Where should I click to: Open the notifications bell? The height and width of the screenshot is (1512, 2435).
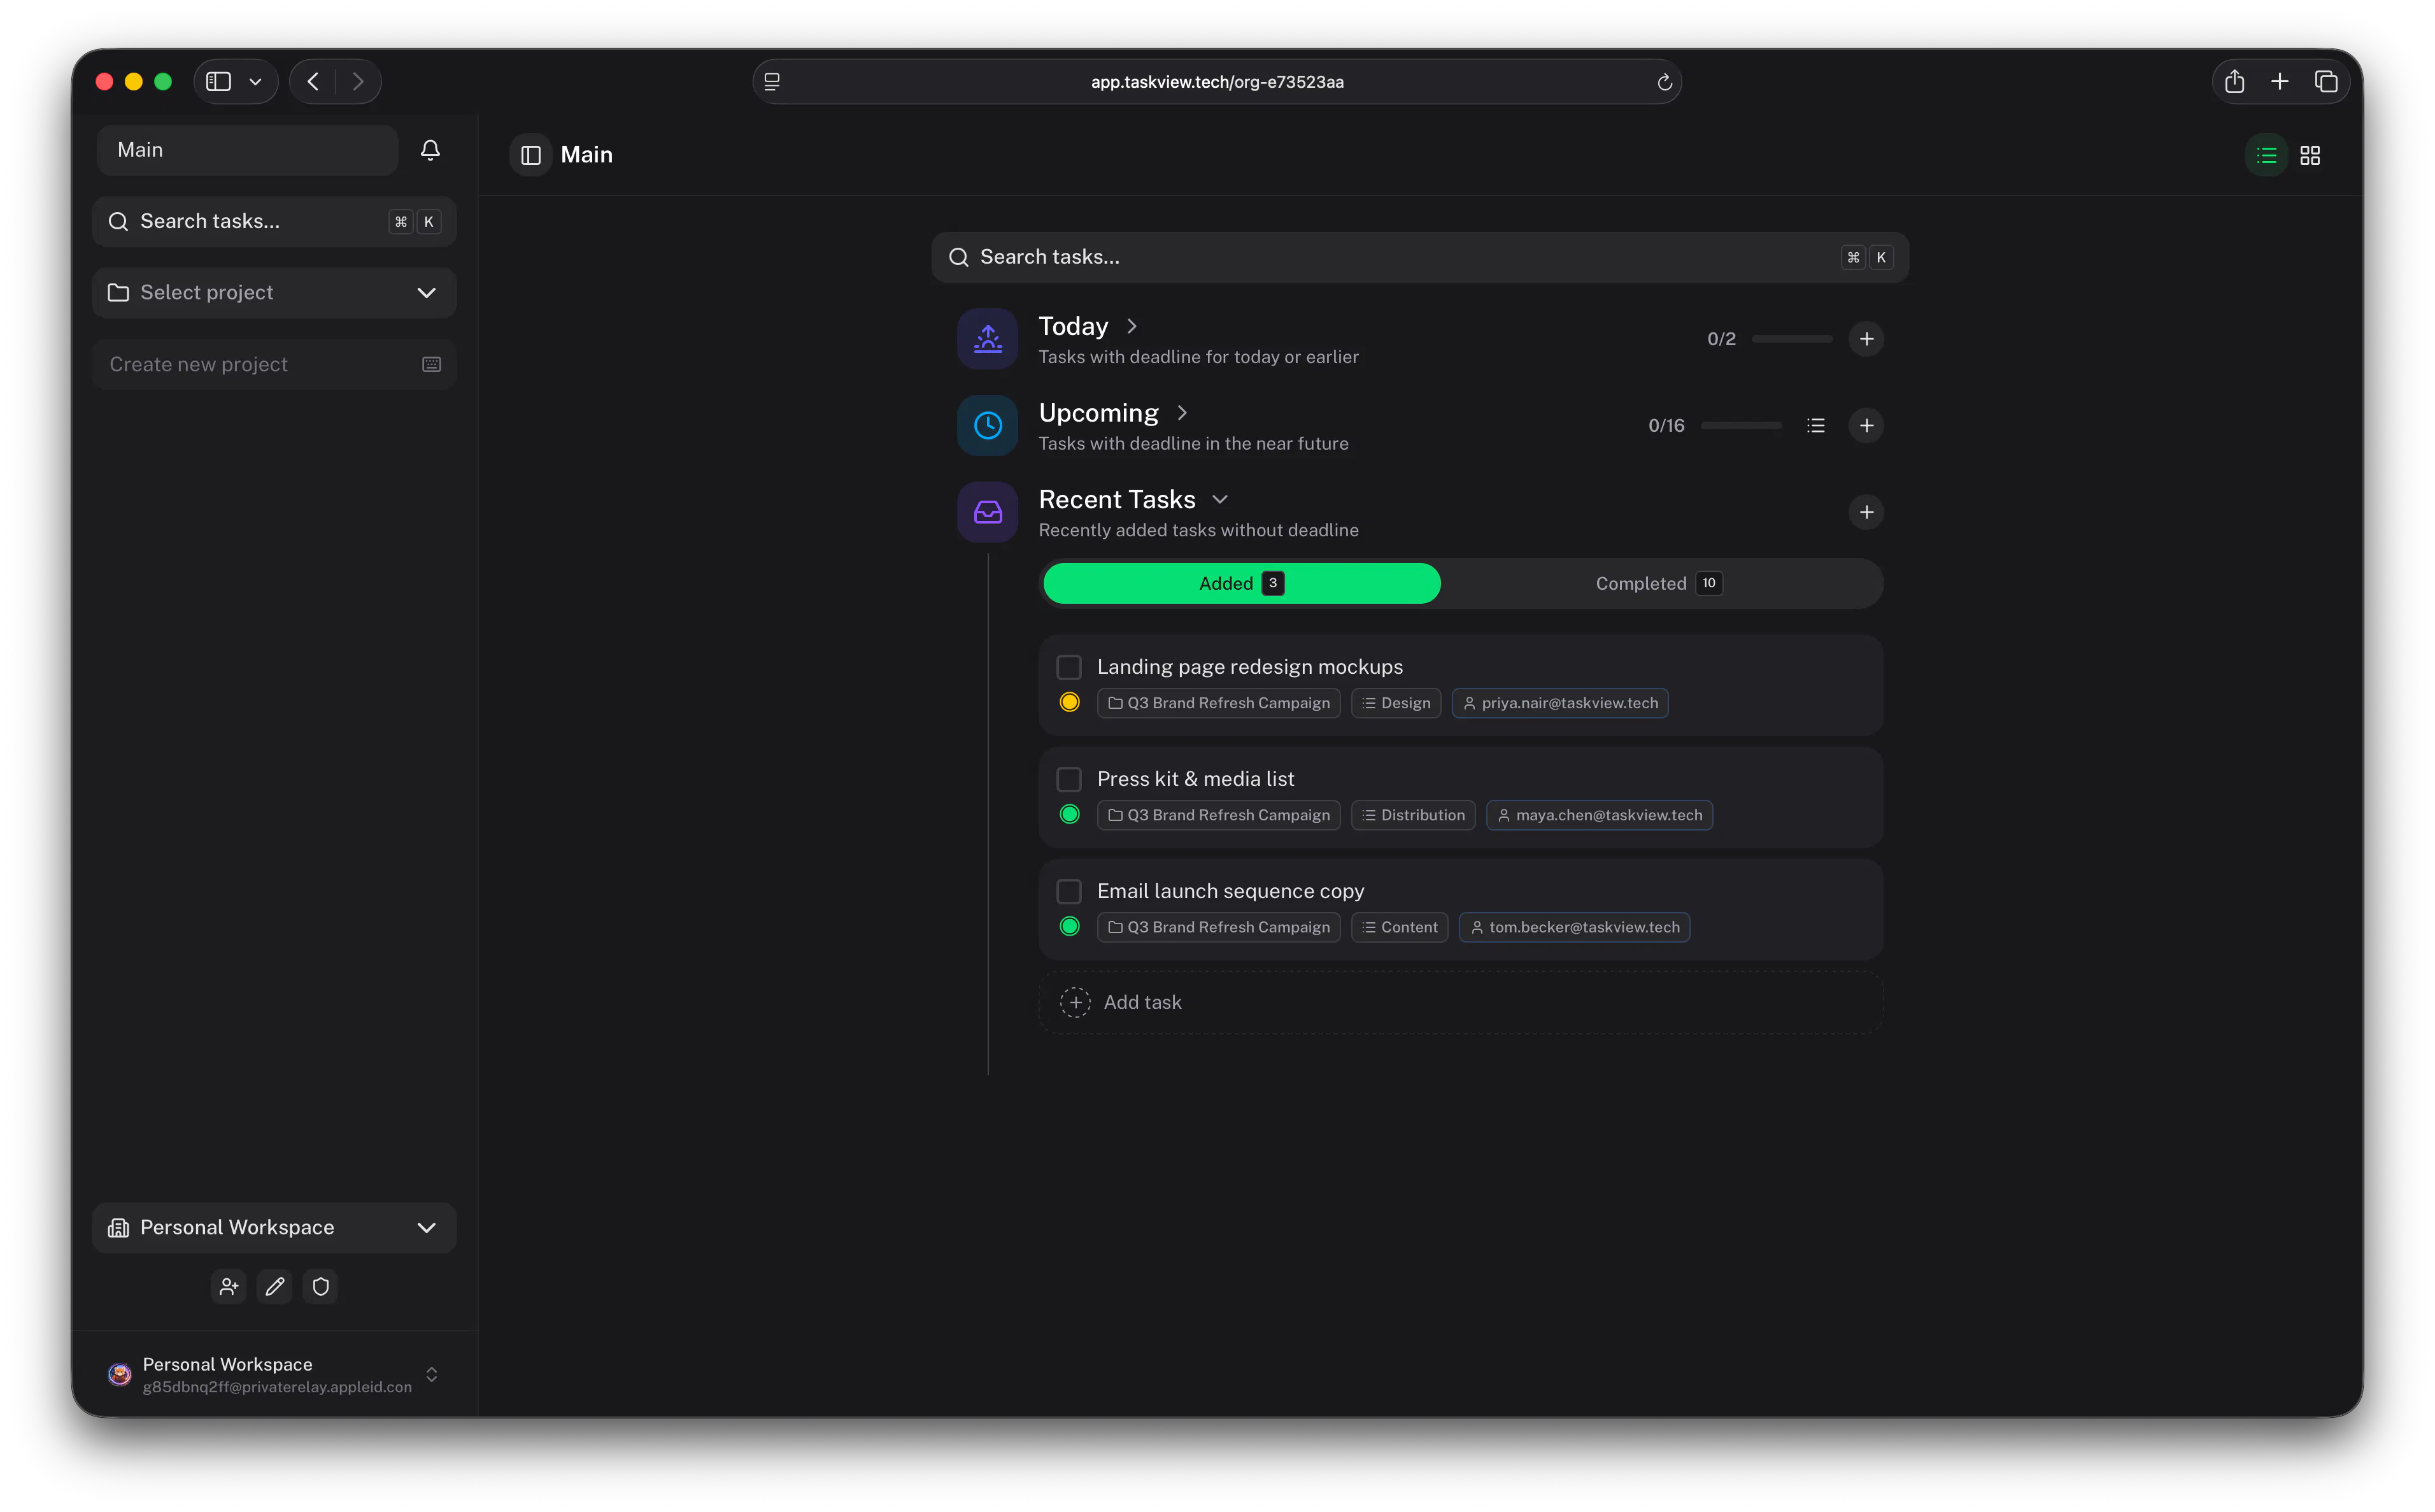tap(430, 150)
